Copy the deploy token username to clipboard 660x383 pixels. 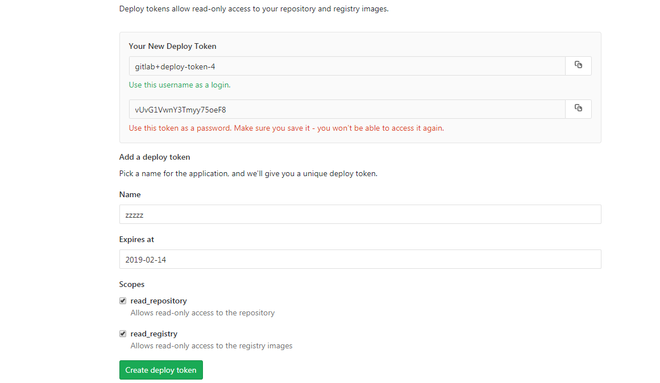point(578,65)
